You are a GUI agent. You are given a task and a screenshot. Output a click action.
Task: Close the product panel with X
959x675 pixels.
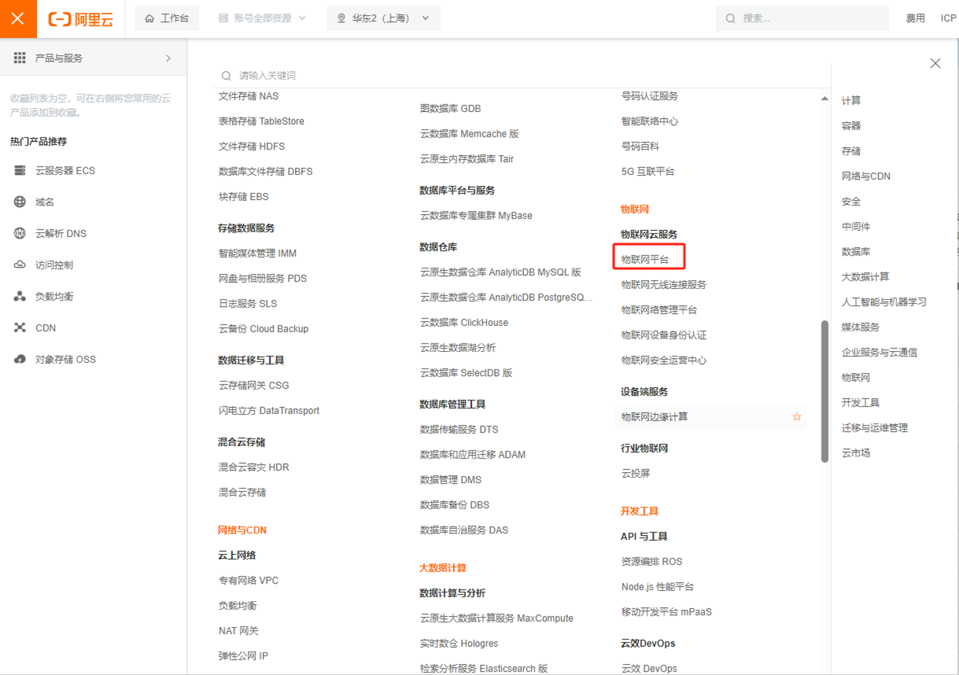coord(935,64)
